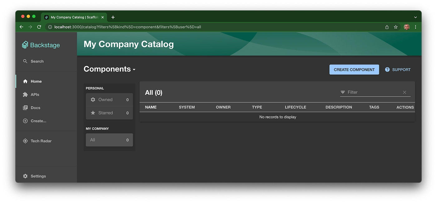This screenshot has width=437, height=203.
Task: Click the site information icon
Action: (x=50, y=27)
